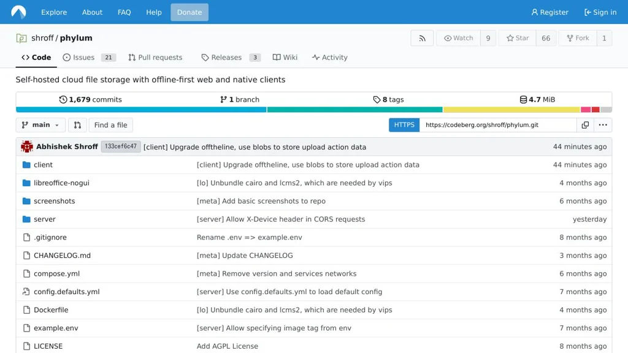The image size is (628, 353).
Task: Click Abhishek Shroff's avatar image
Action: click(27, 147)
